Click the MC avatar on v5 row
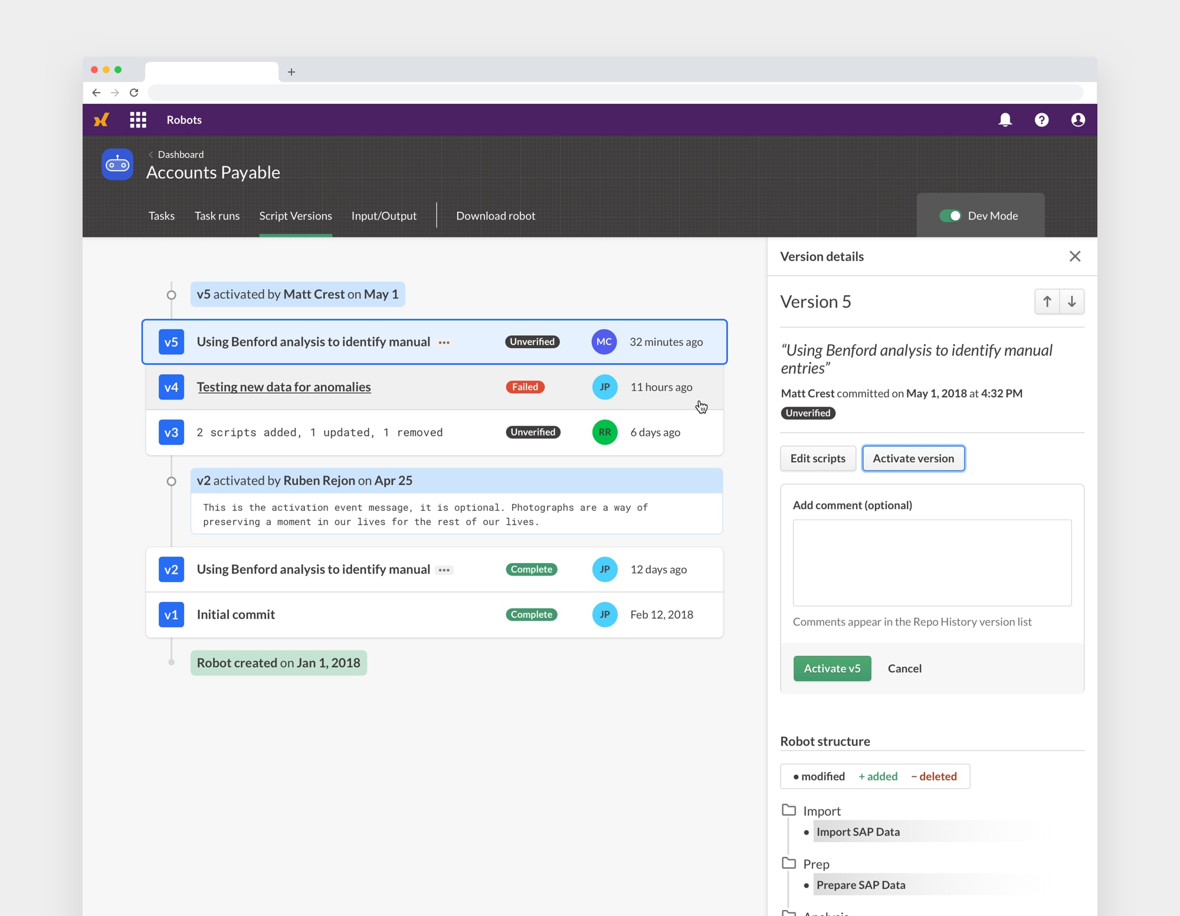 (604, 342)
